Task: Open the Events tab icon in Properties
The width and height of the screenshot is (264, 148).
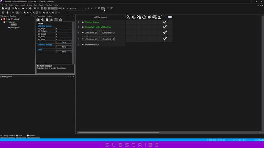Action: point(56,20)
